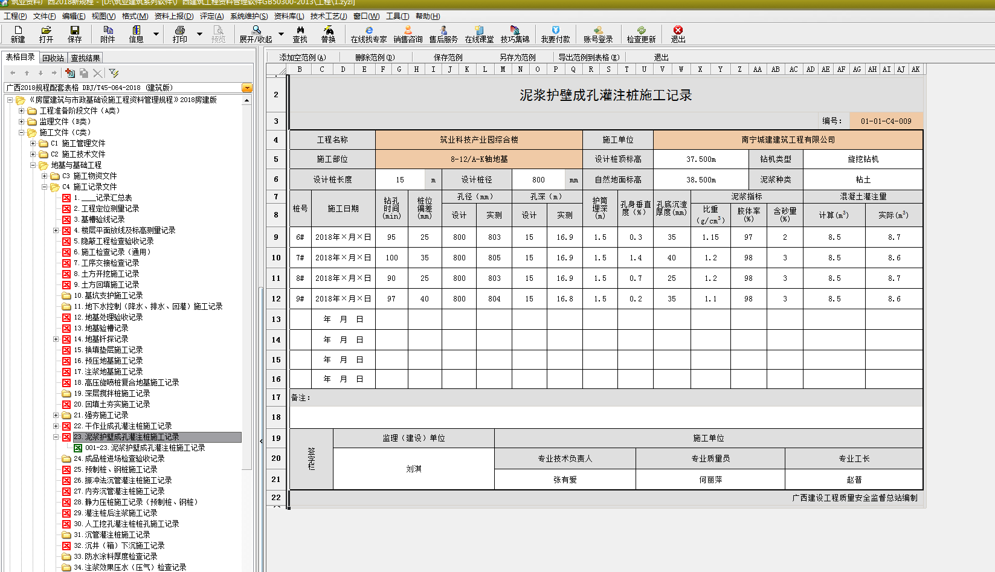Select column header AK
995x572 pixels.
(x=915, y=69)
